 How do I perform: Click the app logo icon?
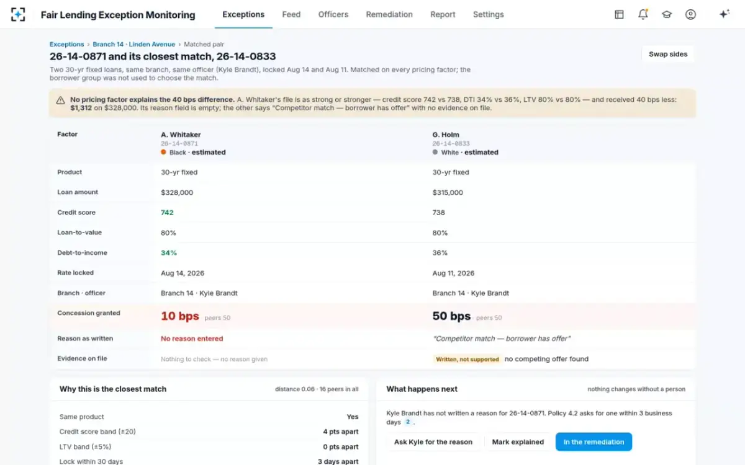coord(18,14)
